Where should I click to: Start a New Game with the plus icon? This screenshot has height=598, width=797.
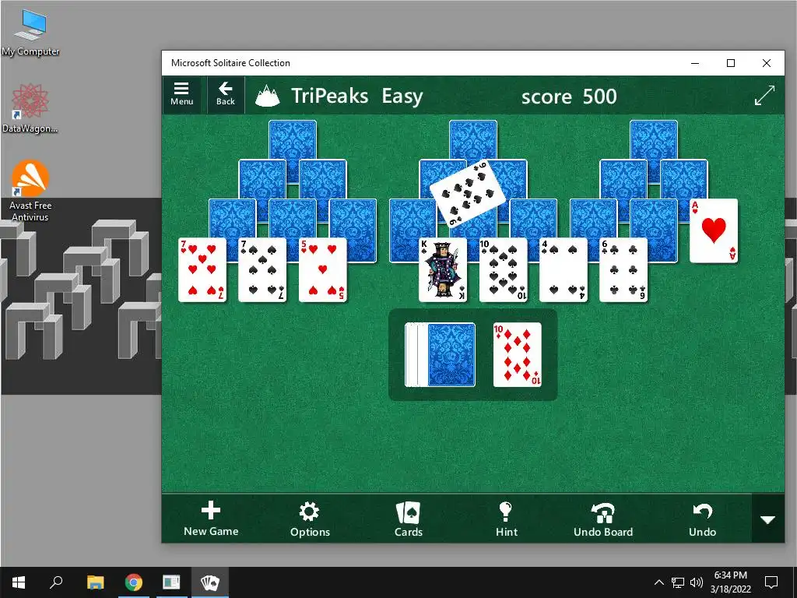click(211, 519)
